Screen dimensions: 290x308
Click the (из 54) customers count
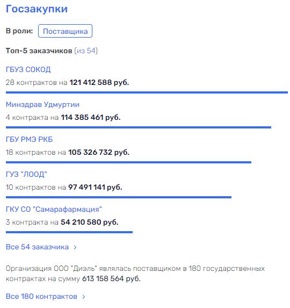[86, 51]
